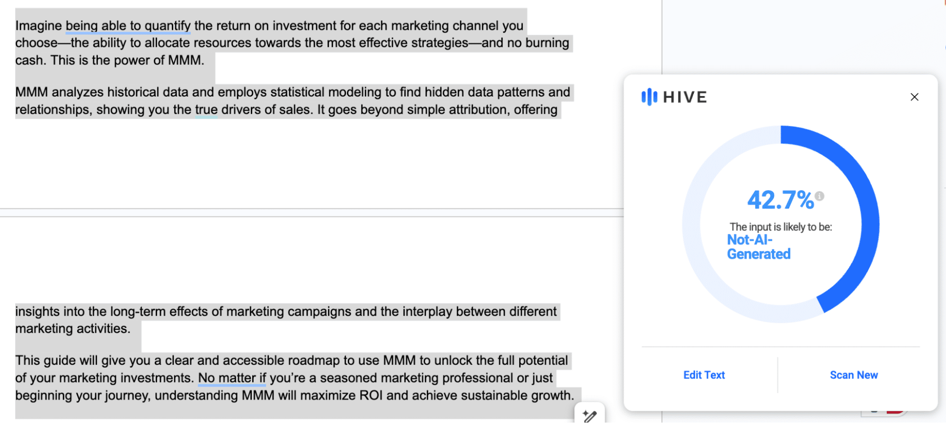Image resolution: width=946 pixels, height=423 pixels.
Task: Click the underlined word "true"
Action: coord(206,110)
